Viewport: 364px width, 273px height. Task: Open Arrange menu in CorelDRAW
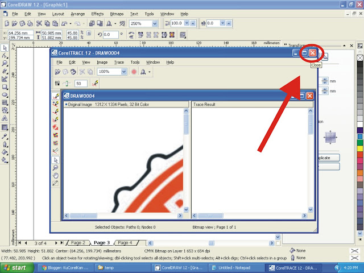[x=77, y=14]
